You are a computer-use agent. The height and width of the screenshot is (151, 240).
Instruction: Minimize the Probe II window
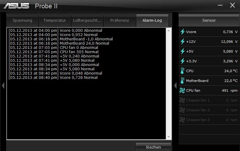click(x=220, y=5)
